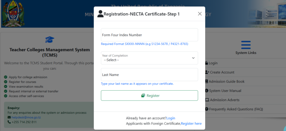Click the System Links heading text
This screenshot has height=131, width=286.
click(246, 53)
